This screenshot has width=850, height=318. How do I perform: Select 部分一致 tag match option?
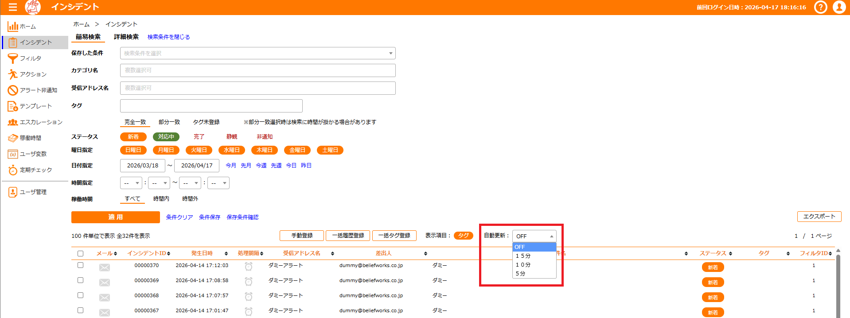[169, 122]
